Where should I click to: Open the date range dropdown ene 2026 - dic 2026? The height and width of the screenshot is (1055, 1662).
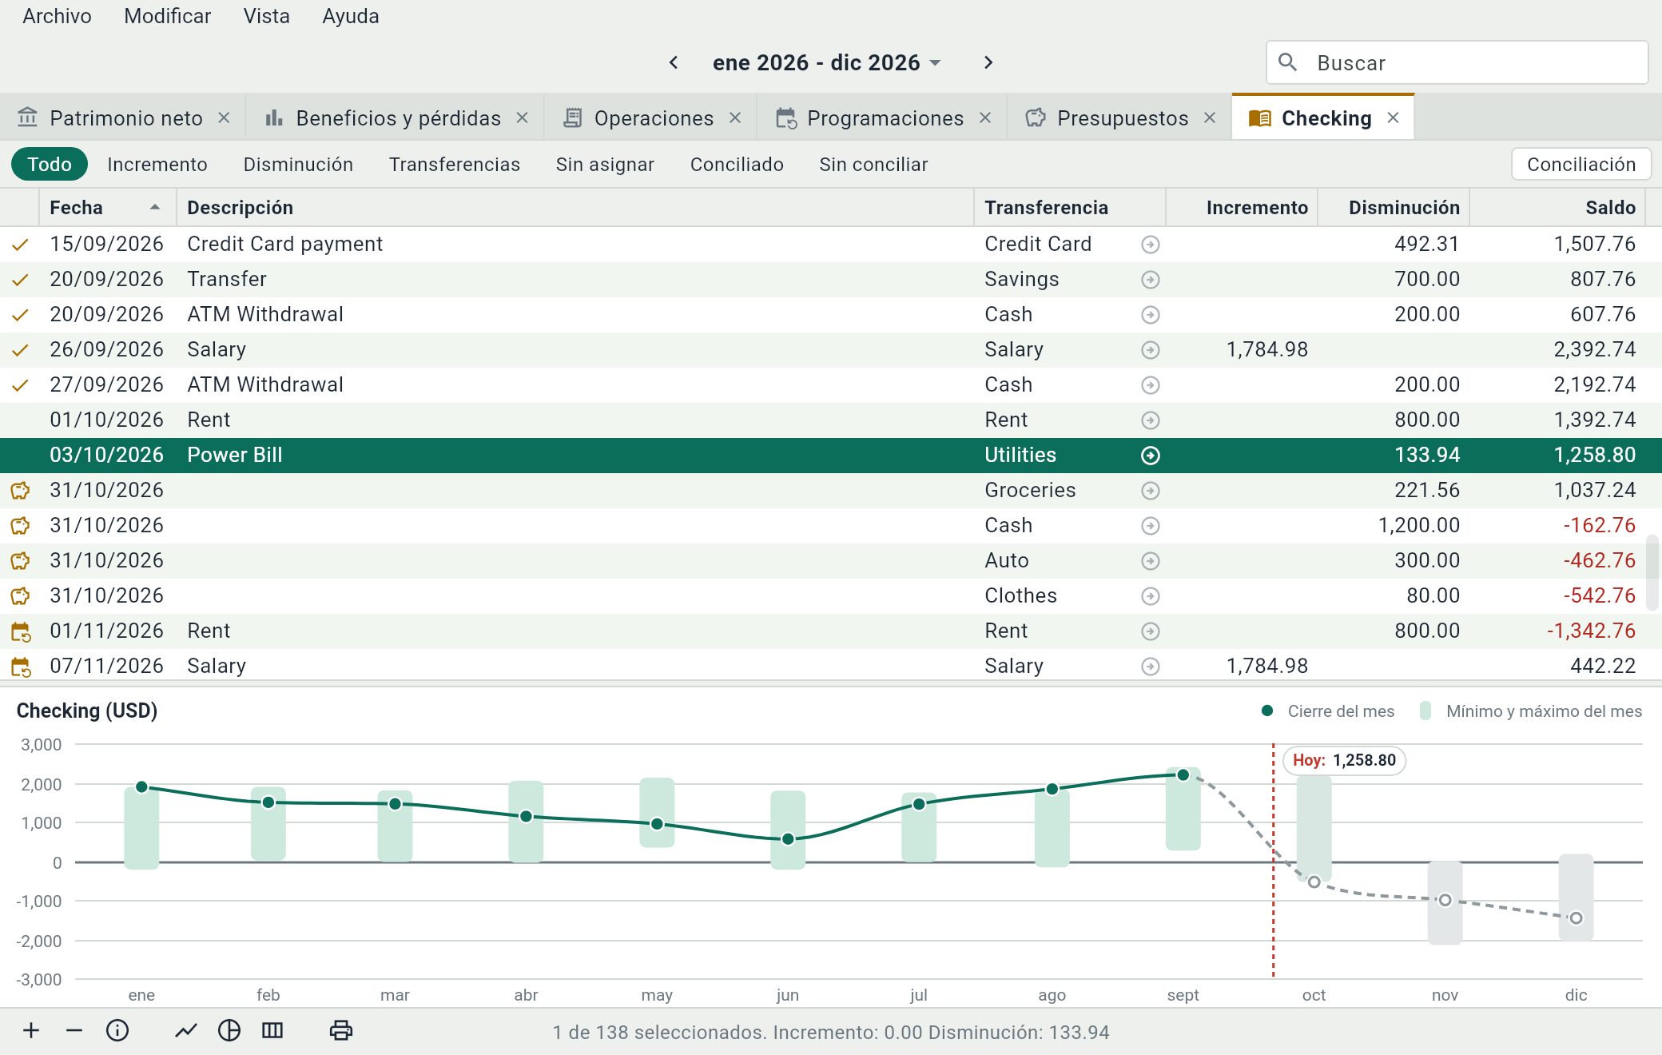point(827,62)
